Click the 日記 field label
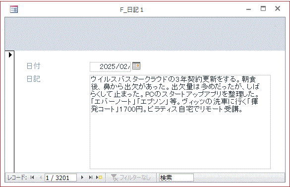Image resolution: width=290 pixels, height=187 pixels. pyautogui.click(x=34, y=79)
